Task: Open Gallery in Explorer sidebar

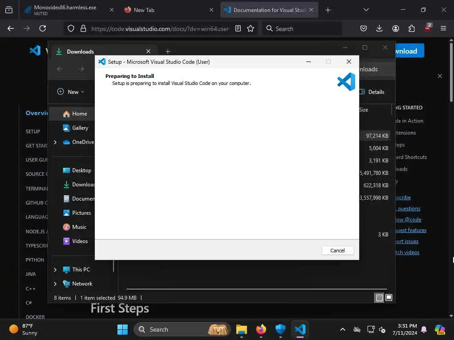Action: point(75,128)
